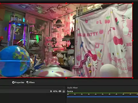Click the Audio Mixer panel title
Screen dimensions: 138x103
pos(72,88)
